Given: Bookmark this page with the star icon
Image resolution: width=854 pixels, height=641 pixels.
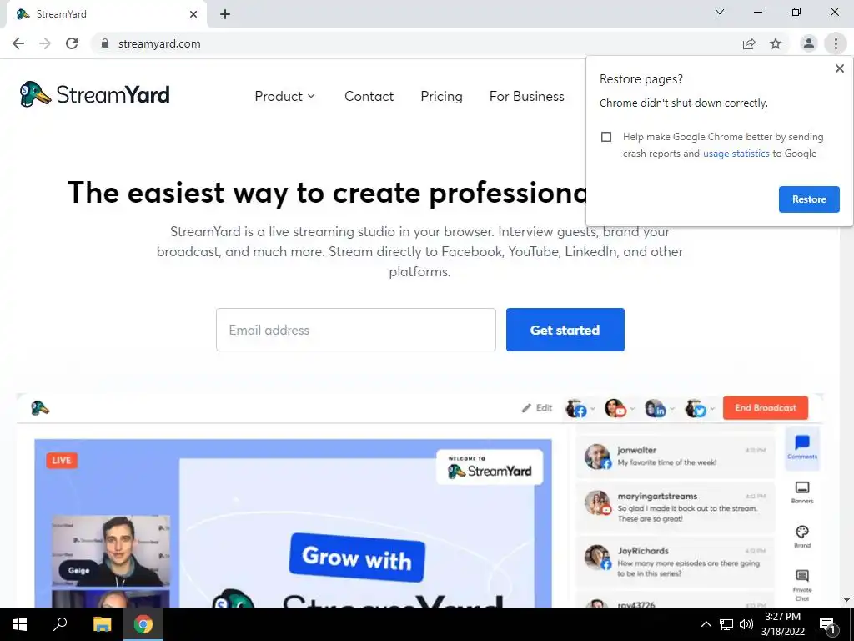Looking at the screenshot, I should pos(776,43).
